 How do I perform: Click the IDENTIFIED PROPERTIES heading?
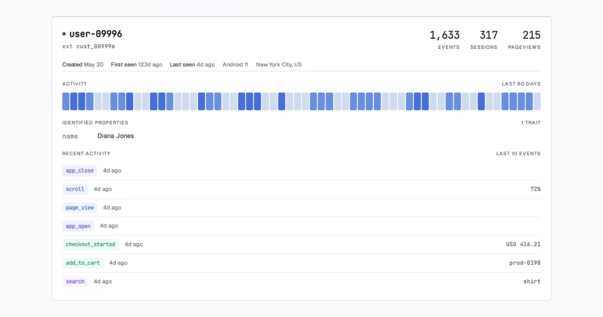tap(95, 123)
